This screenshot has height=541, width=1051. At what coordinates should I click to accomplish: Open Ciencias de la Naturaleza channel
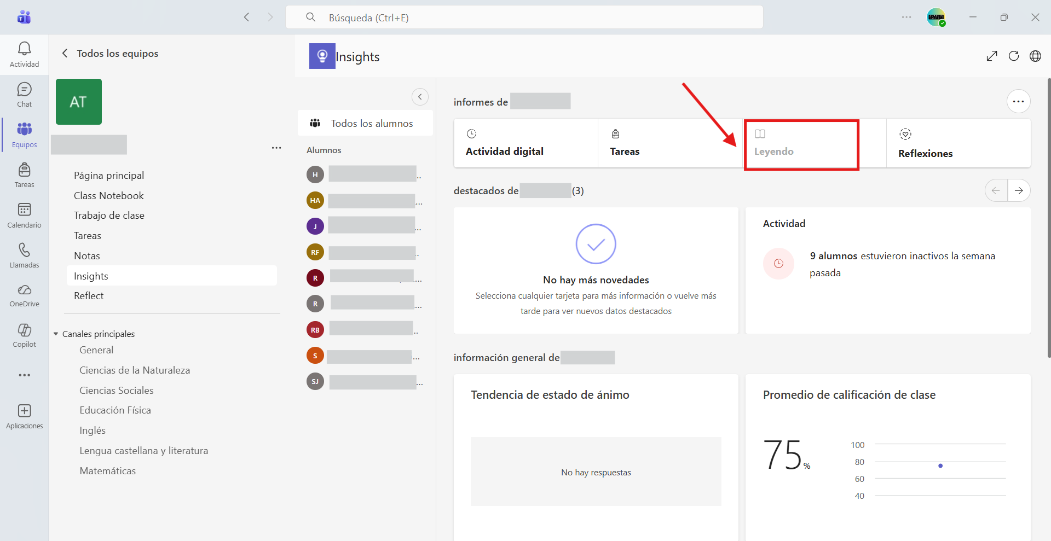[135, 370]
